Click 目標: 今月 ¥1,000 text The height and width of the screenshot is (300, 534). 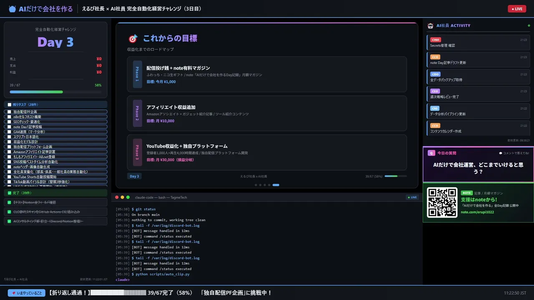pyautogui.click(x=161, y=82)
